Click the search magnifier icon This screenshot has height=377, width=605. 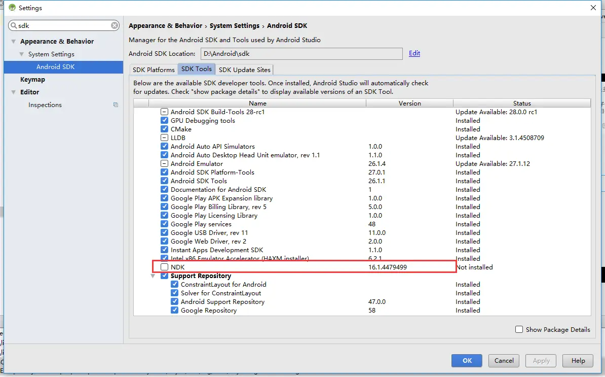[x=14, y=25]
